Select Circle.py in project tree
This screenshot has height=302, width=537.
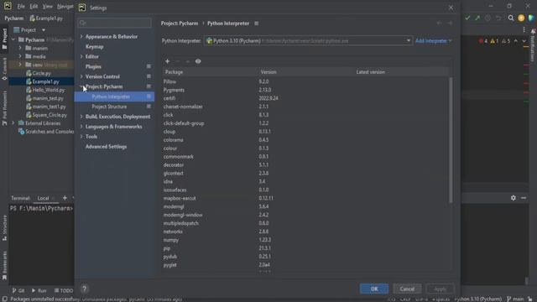point(41,73)
